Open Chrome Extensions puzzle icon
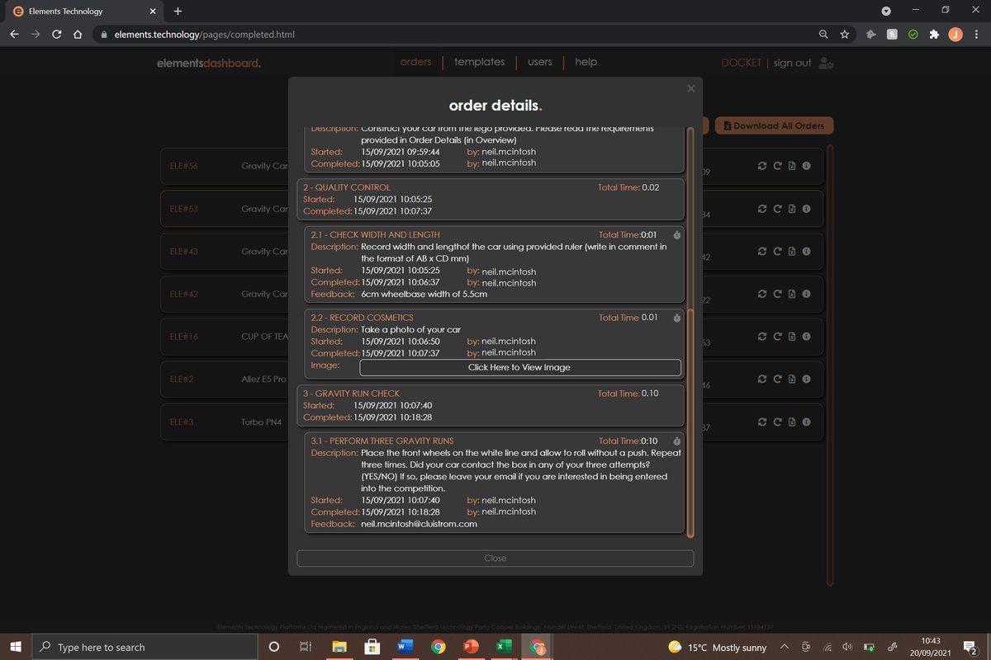Image resolution: width=991 pixels, height=660 pixels. (x=934, y=35)
